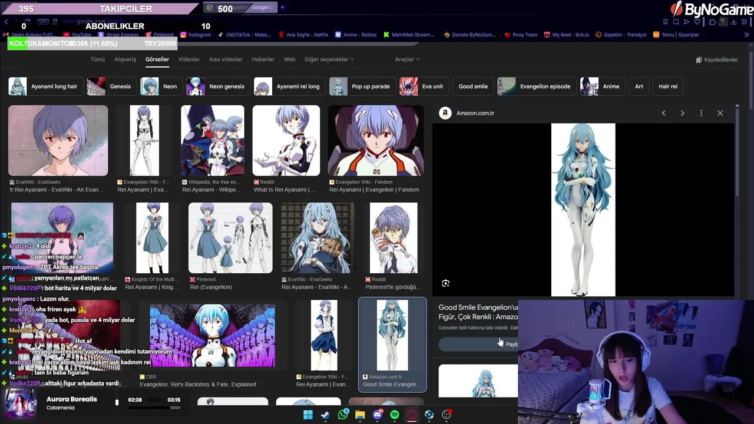Select the Anime filter chip
This screenshot has width=754, height=424.
[x=602, y=87]
